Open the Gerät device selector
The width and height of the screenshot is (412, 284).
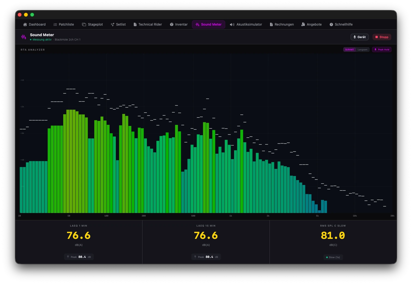pos(360,37)
